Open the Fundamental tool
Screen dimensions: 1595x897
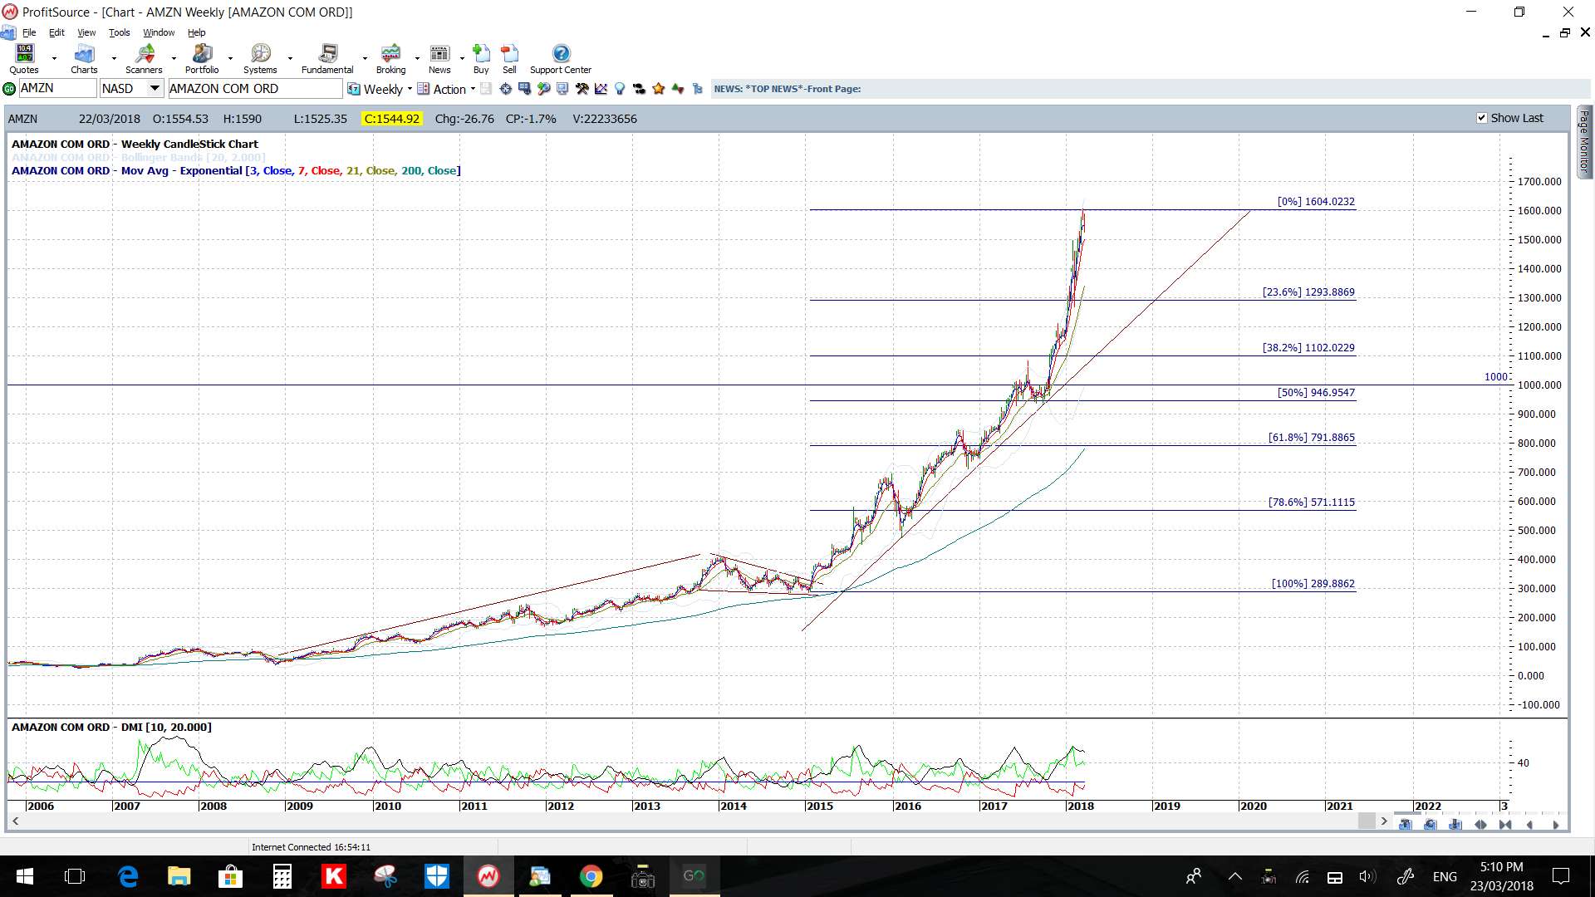327,59
